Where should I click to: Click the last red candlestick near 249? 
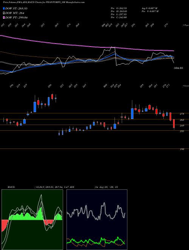(x=174, y=124)
